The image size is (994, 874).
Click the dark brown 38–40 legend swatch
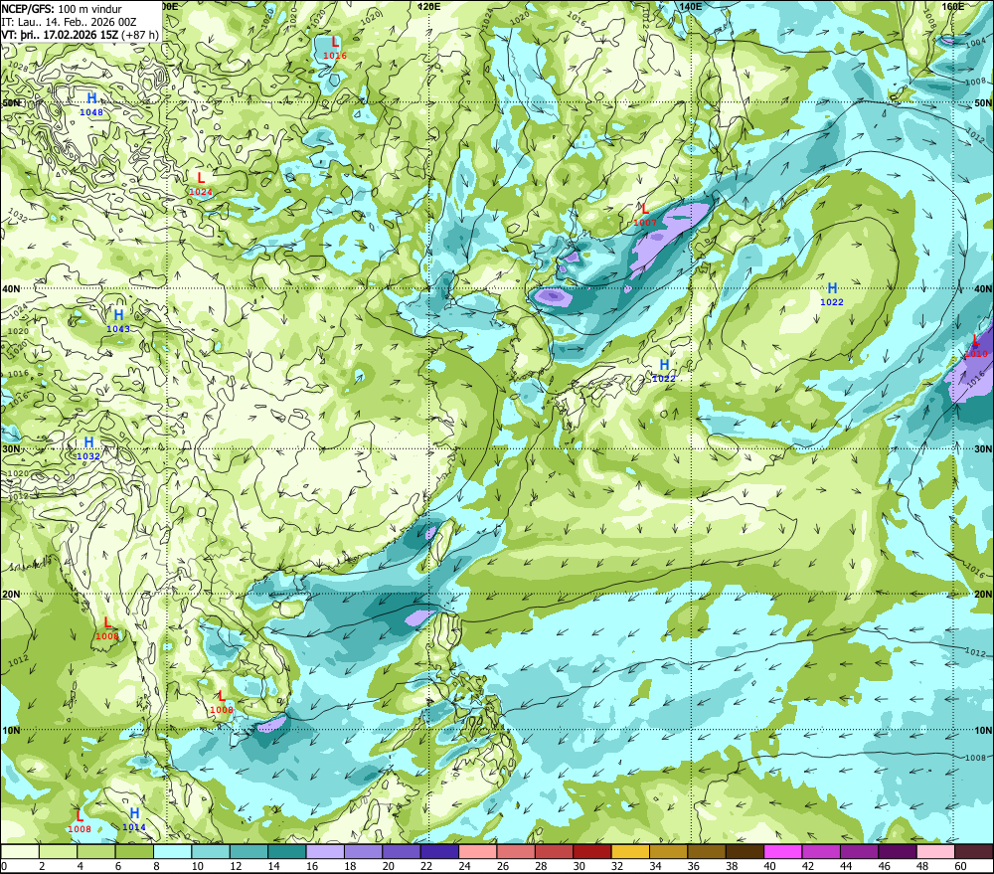click(745, 851)
